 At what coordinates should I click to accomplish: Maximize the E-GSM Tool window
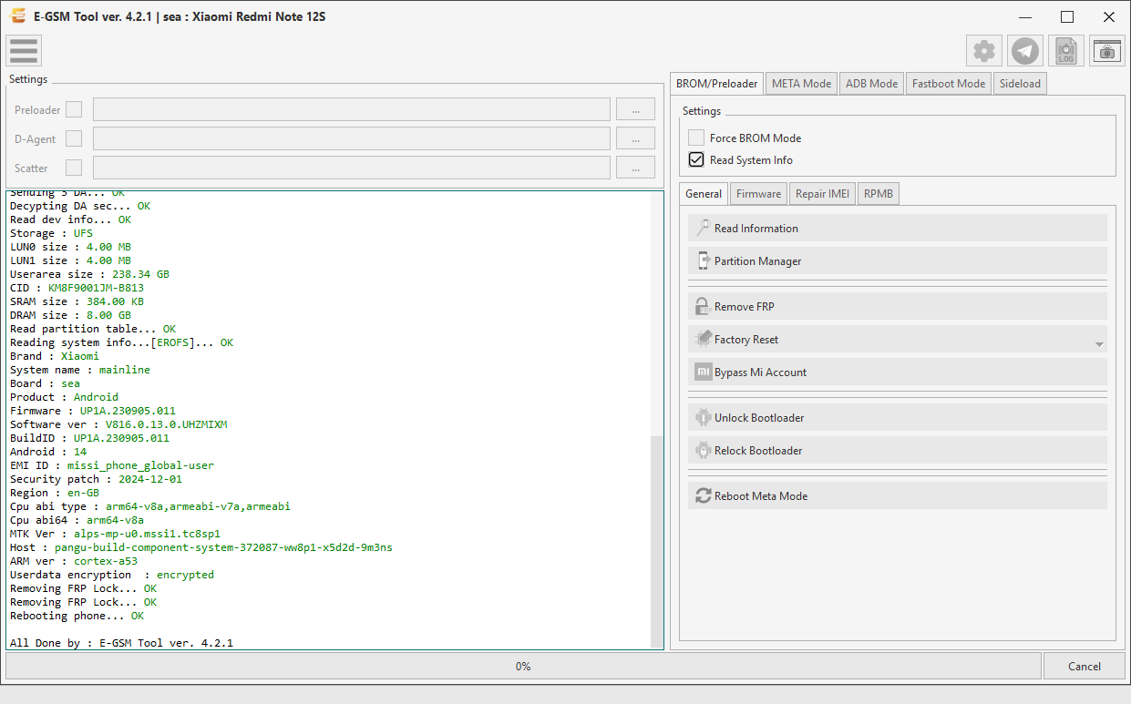[1067, 16]
